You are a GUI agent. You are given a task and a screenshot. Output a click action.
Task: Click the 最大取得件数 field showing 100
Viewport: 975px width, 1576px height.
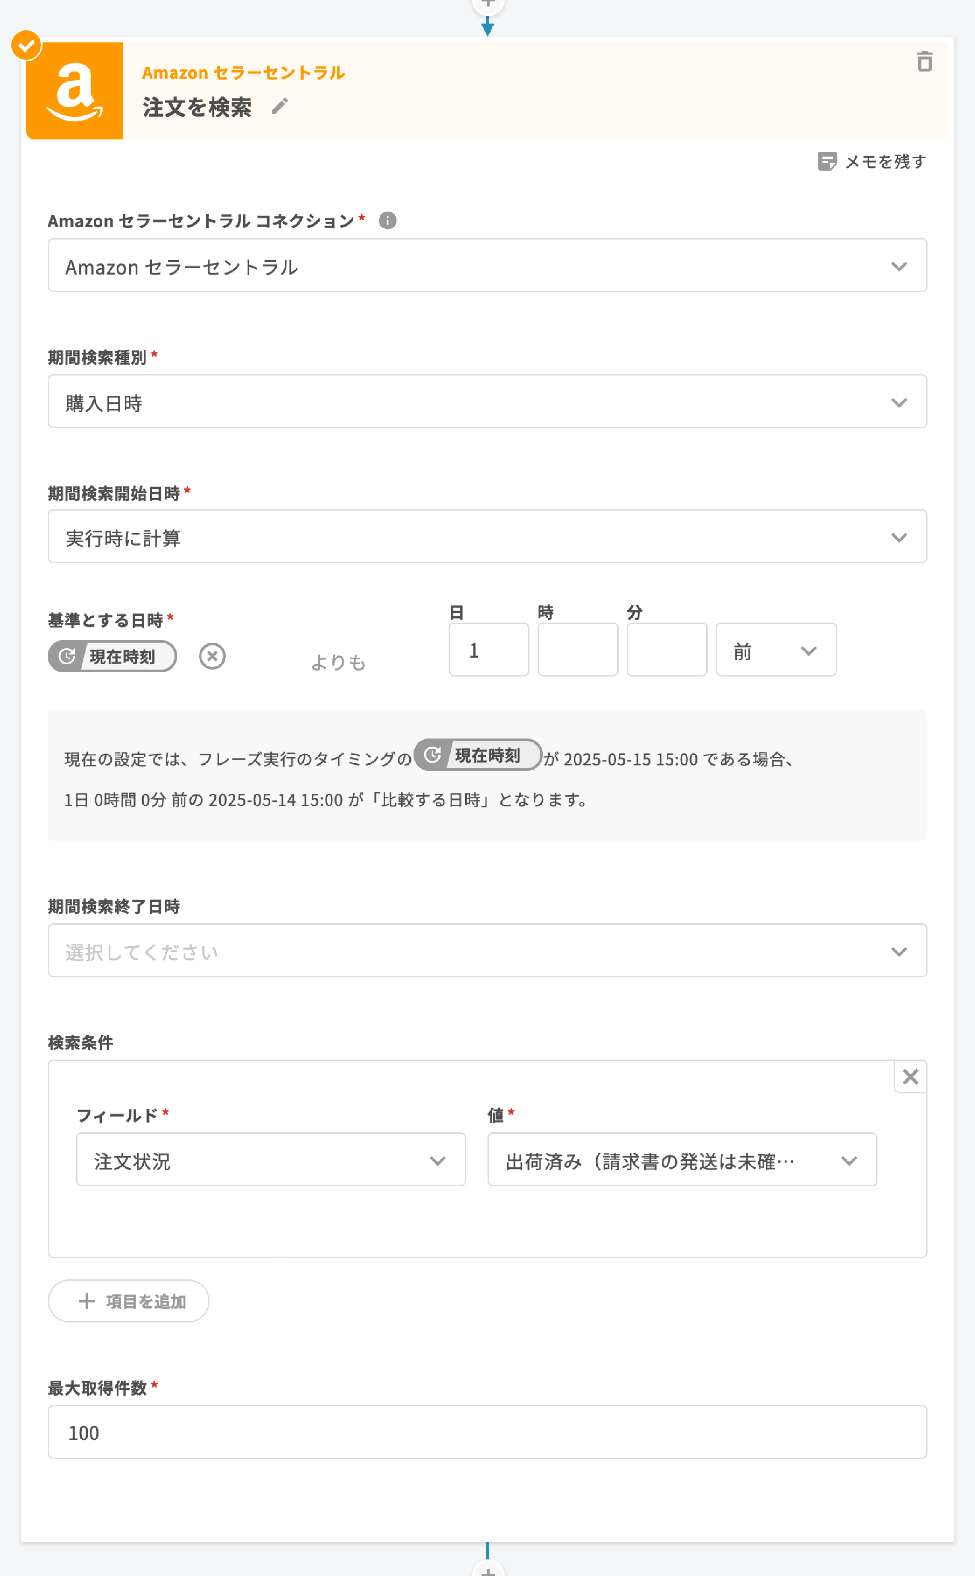[487, 1432]
